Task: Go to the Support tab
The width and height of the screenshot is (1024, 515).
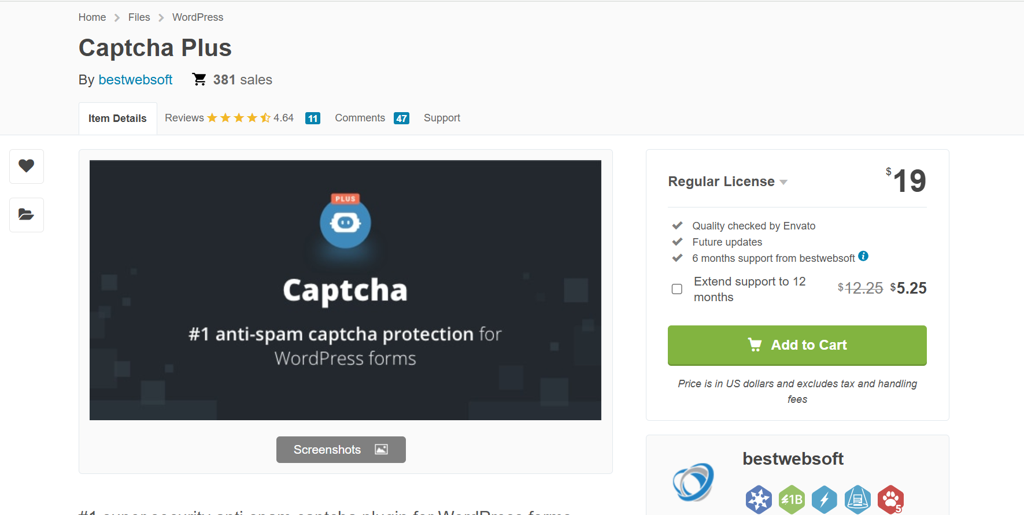Action: click(x=442, y=118)
